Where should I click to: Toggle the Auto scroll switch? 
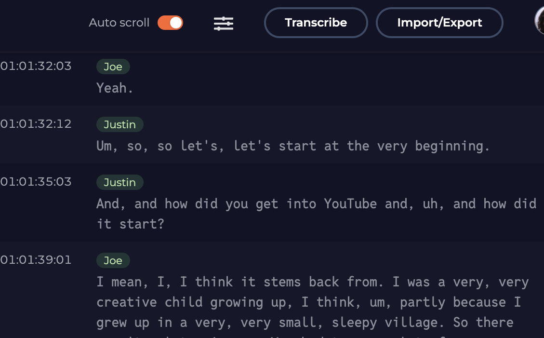pos(170,23)
